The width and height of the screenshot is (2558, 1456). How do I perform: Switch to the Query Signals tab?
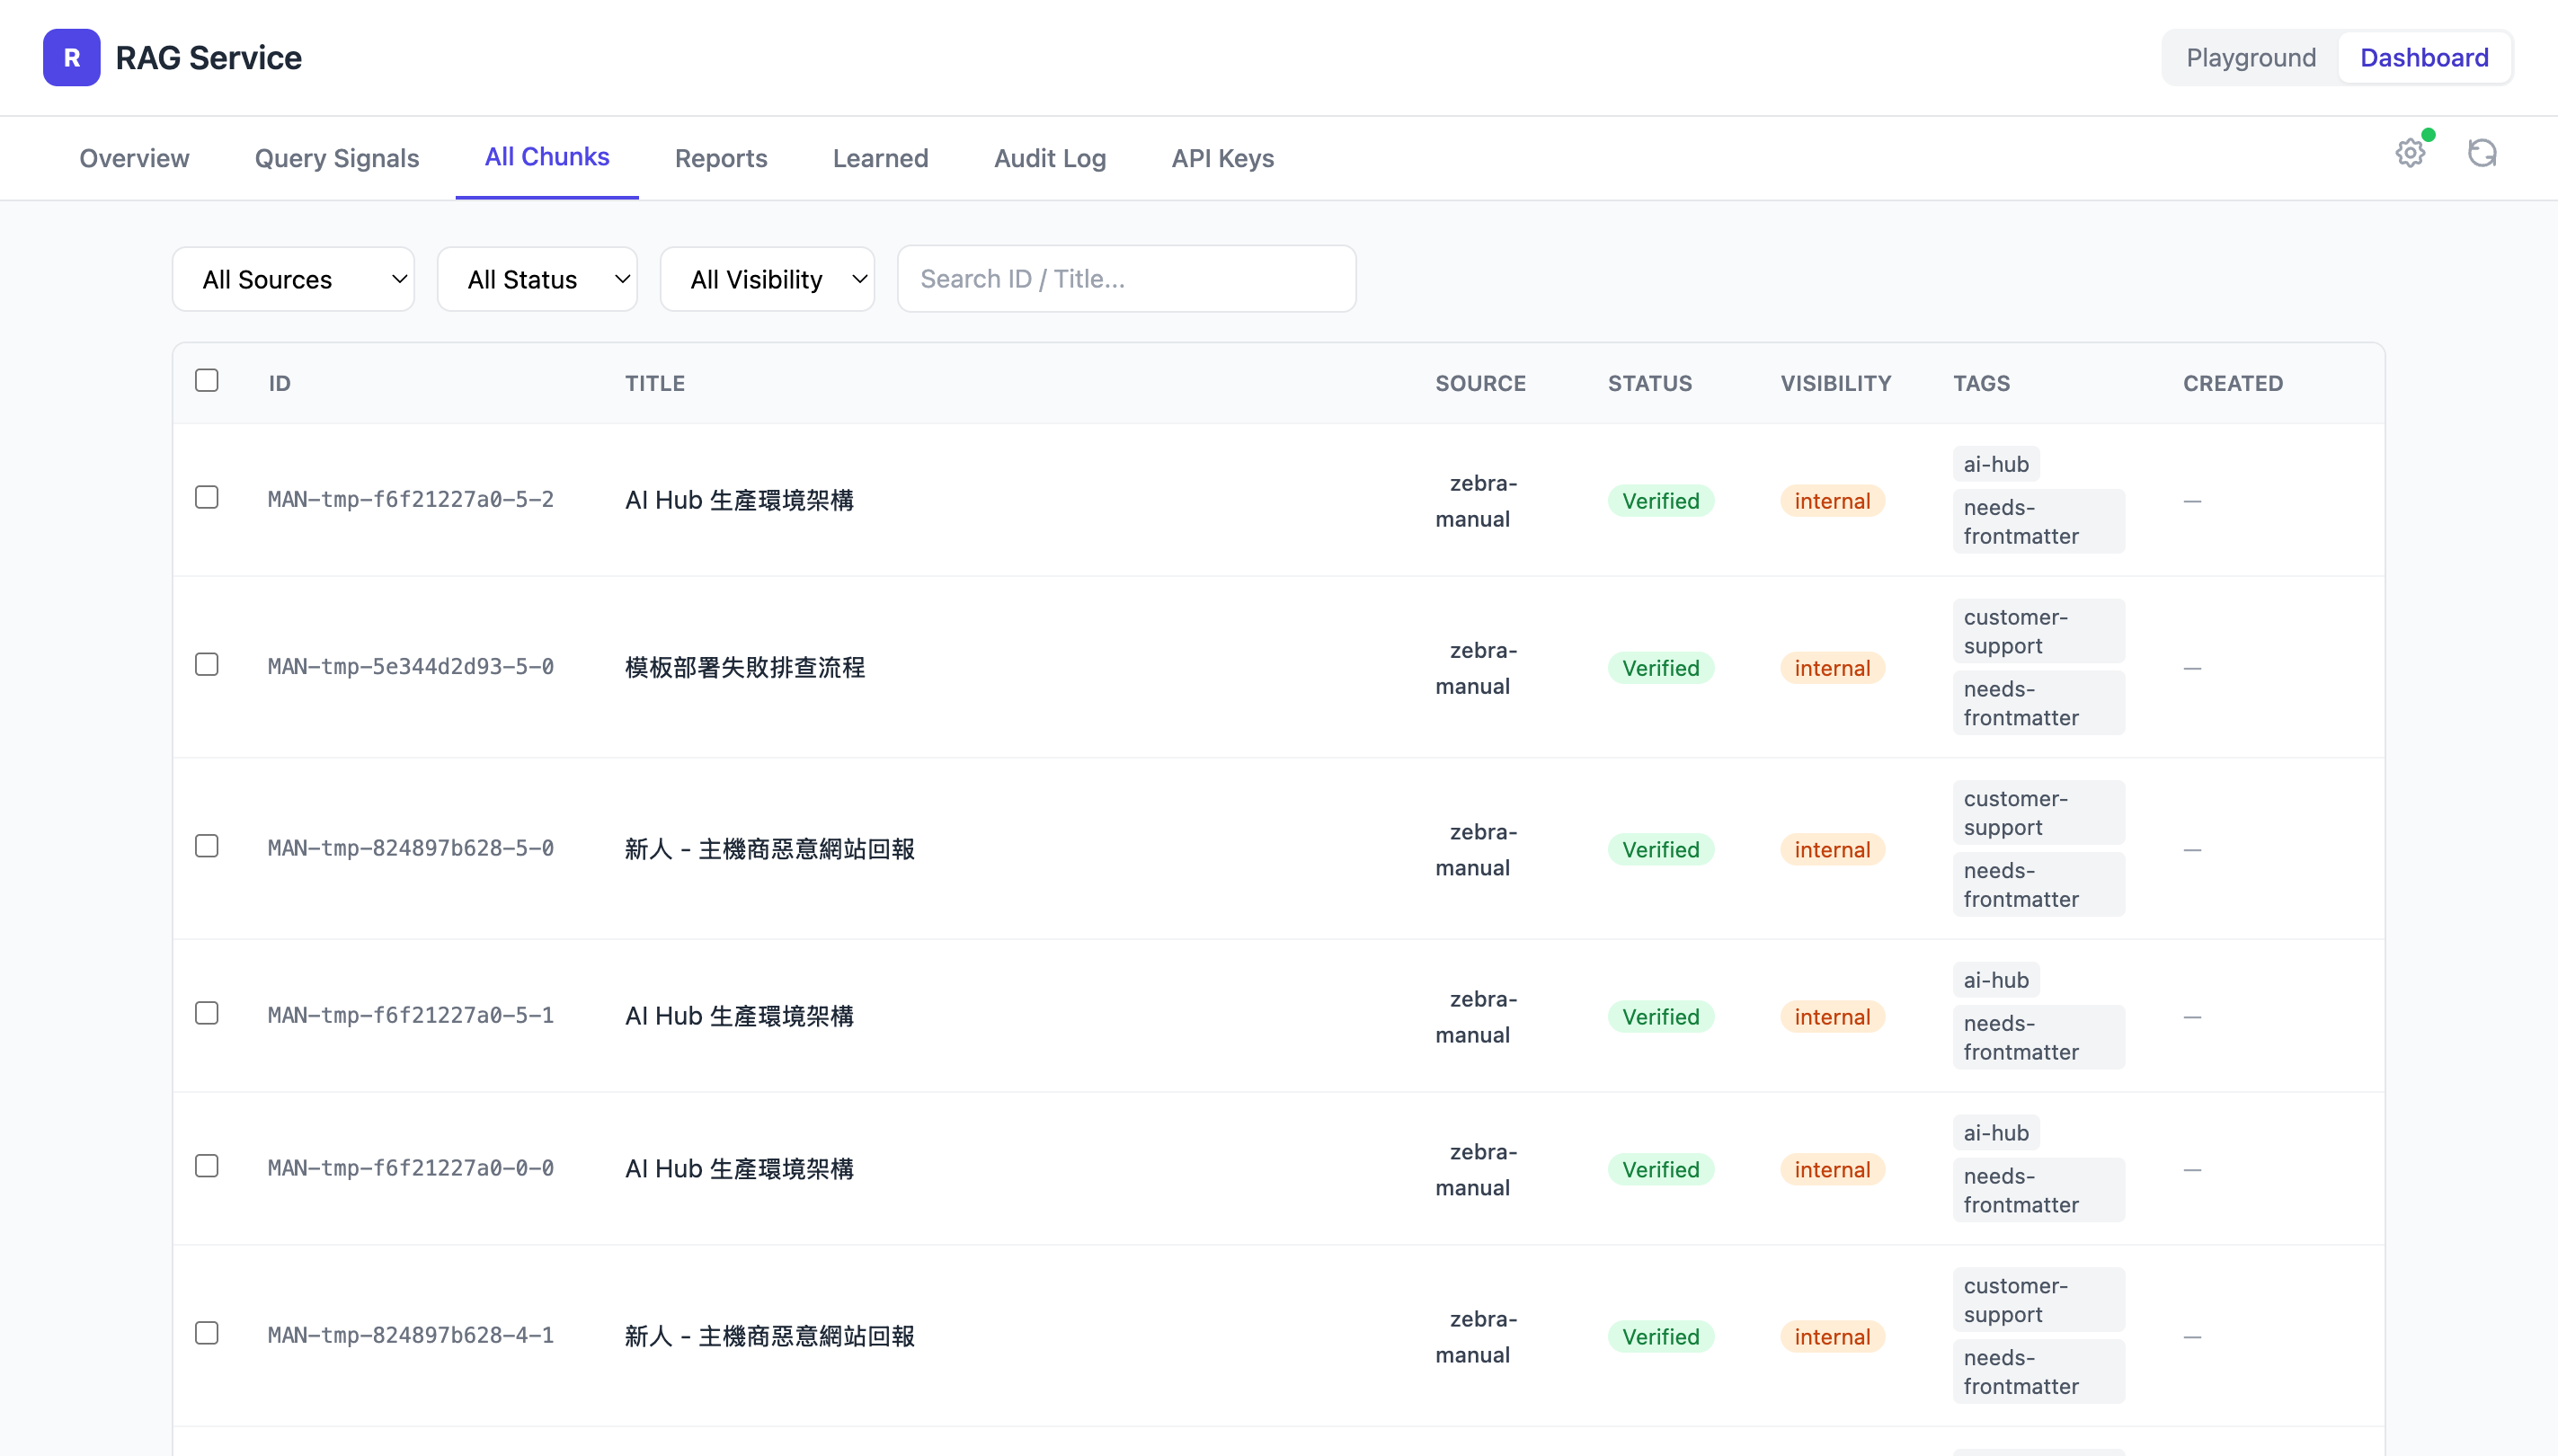click(x=336, y=158)
